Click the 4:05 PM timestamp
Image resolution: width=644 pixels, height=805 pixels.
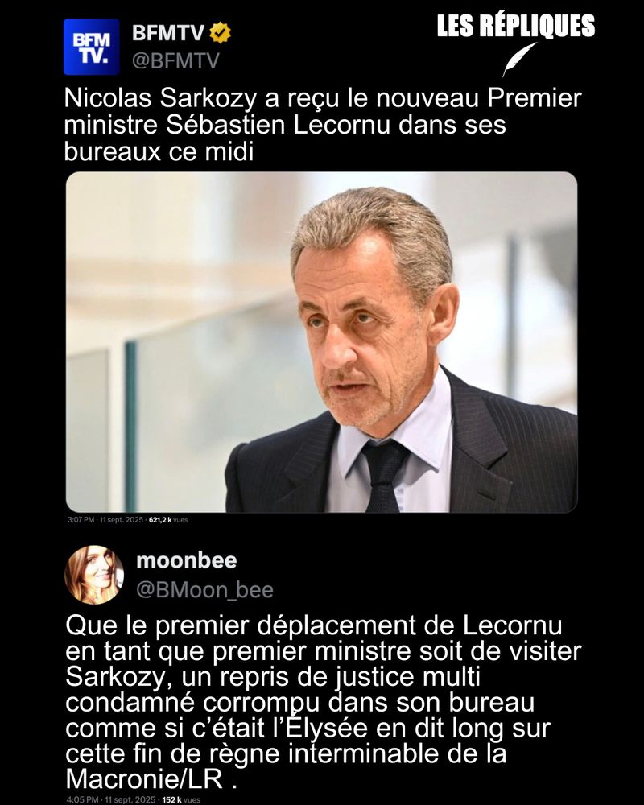[x=82, y=800]
